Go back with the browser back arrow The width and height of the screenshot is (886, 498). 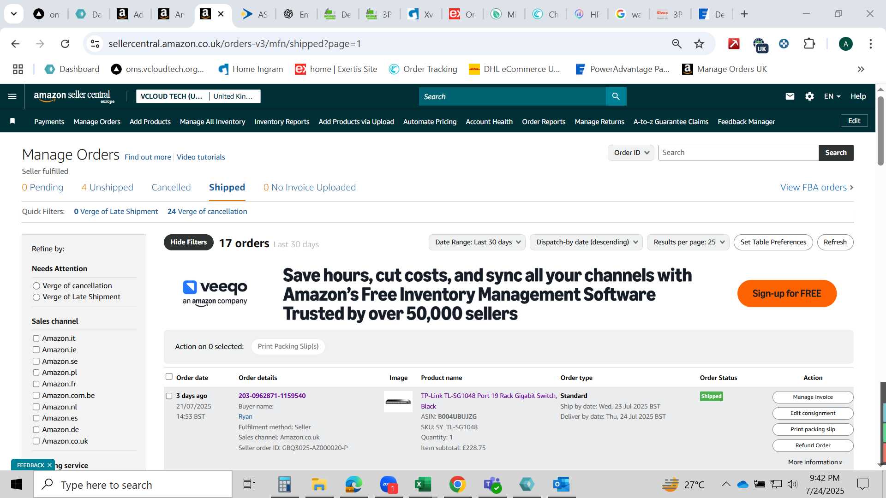[15, 44]
